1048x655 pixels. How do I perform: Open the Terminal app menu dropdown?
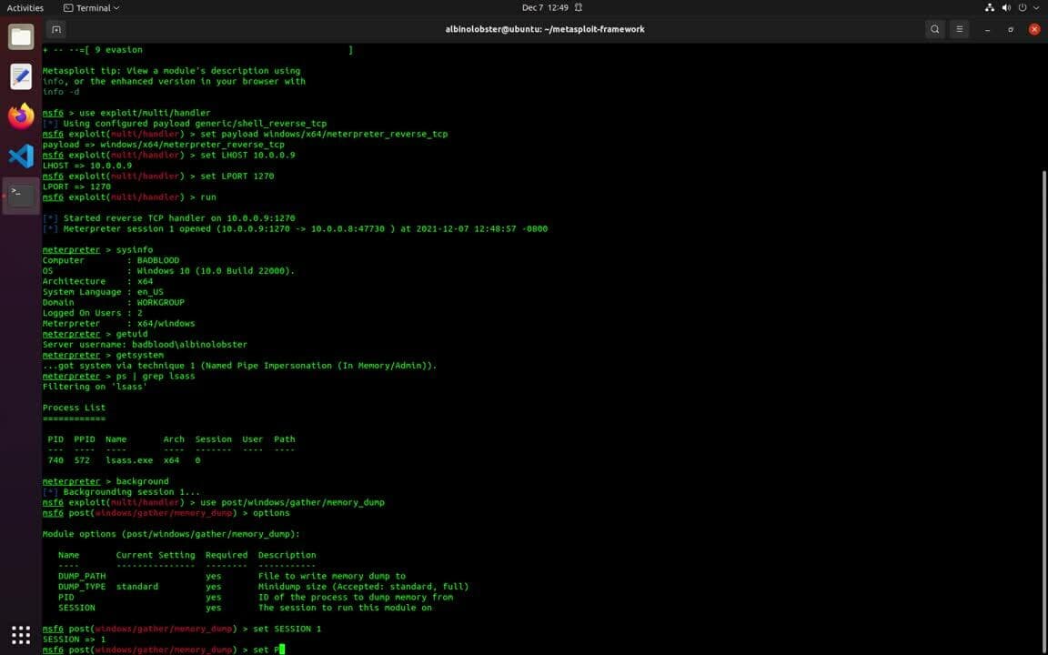tap(92, 8)
